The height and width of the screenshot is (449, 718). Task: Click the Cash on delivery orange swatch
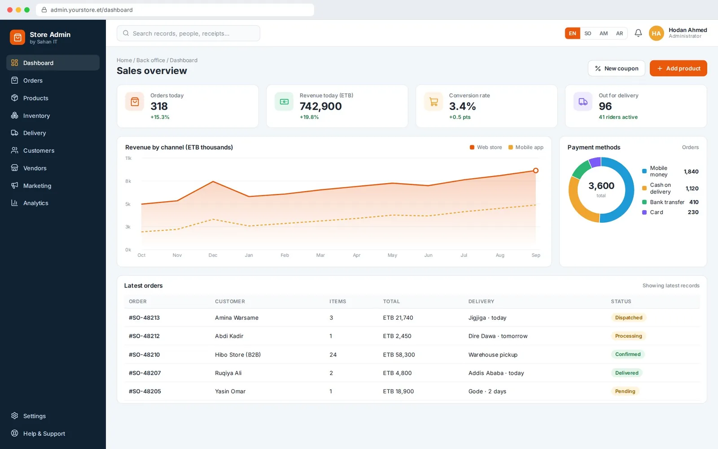pyautogui.click(x=644, y=188)
